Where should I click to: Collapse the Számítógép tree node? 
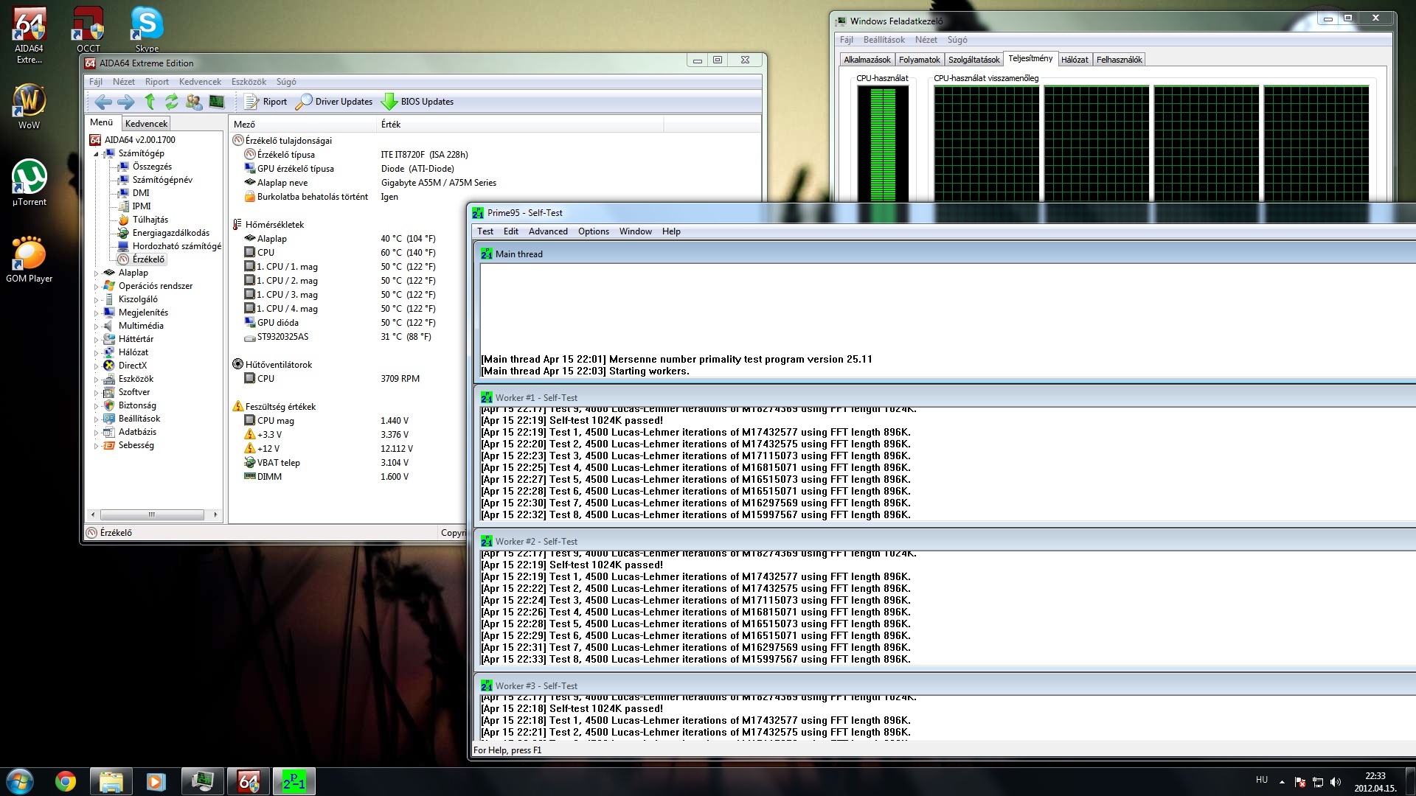[x=96, y=154]
